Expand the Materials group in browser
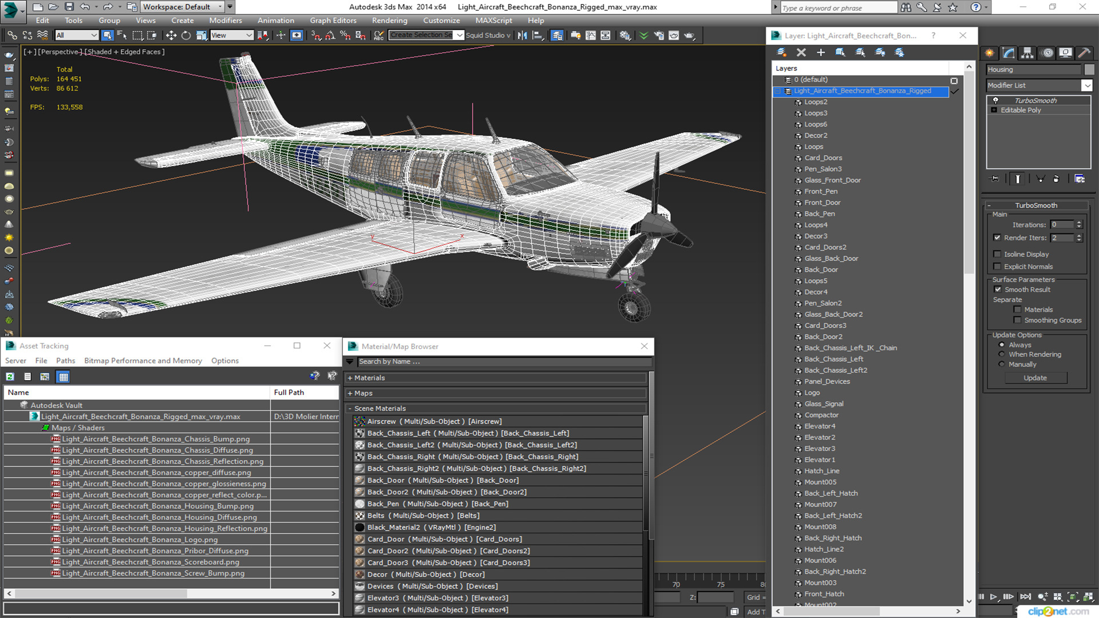 click(x=350, y=378)
